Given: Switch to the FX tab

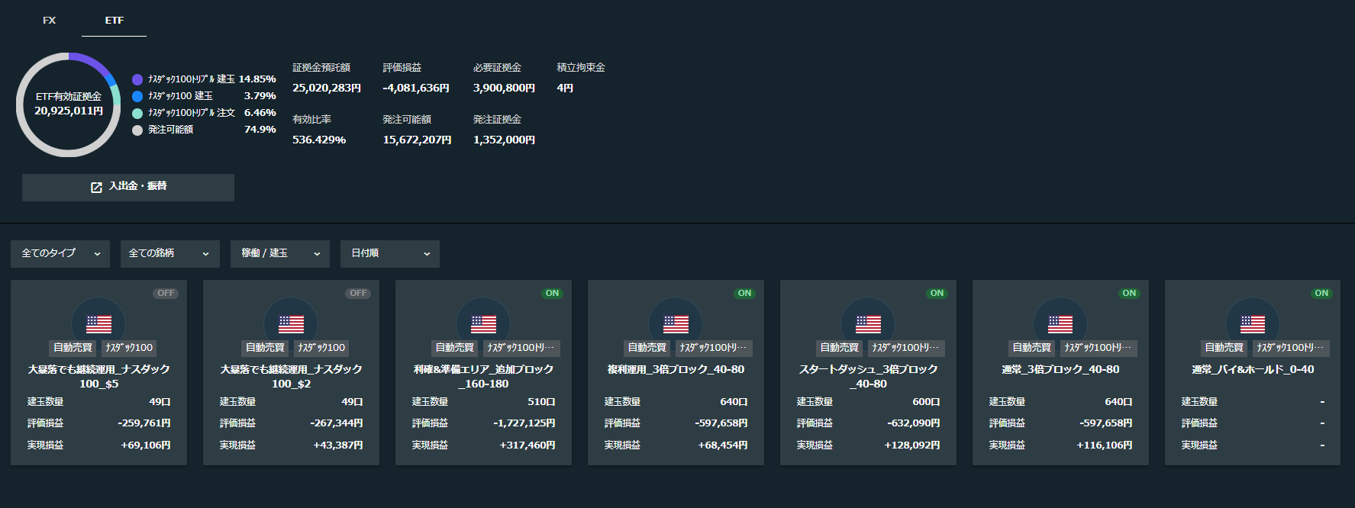Looking at the screenshot, I should coord(50,21).
